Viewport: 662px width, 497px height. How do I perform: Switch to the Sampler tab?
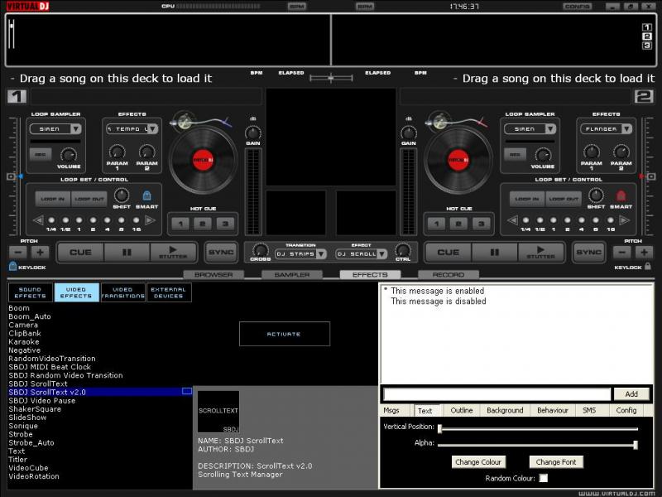292,275
